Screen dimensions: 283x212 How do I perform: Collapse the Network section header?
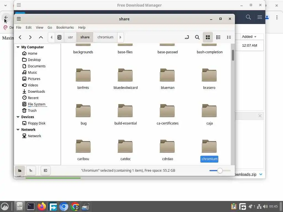click(x=18, y=130)
